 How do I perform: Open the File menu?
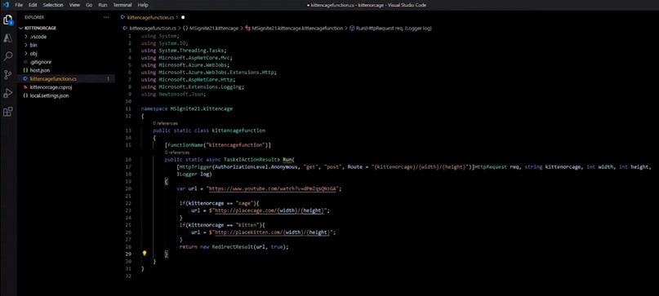19,5
